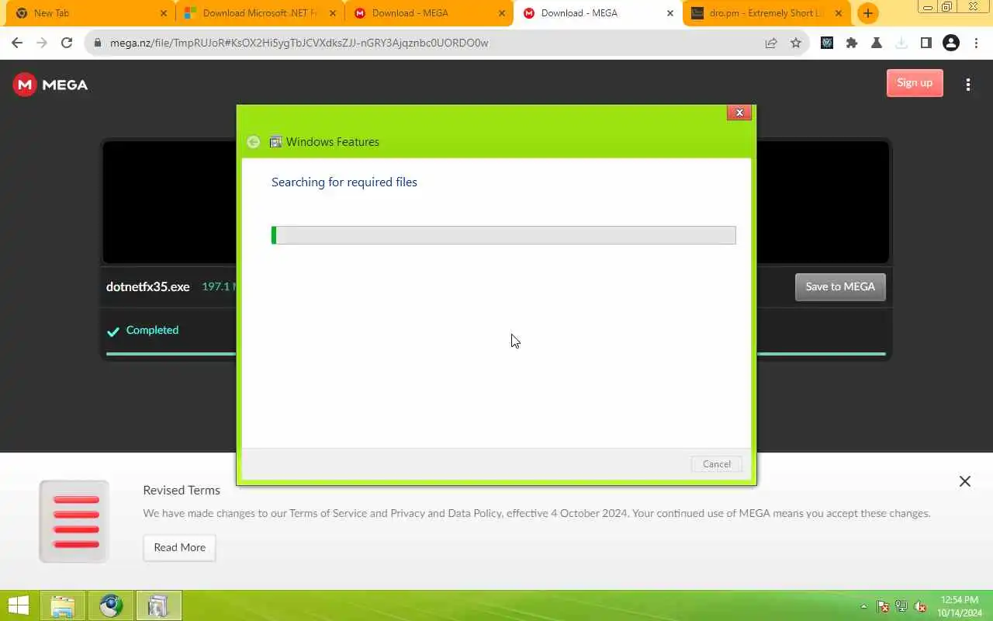This screenshot has height=621, width=993.
Task: Close the Windows Features dialog
Action: [739, 113]
